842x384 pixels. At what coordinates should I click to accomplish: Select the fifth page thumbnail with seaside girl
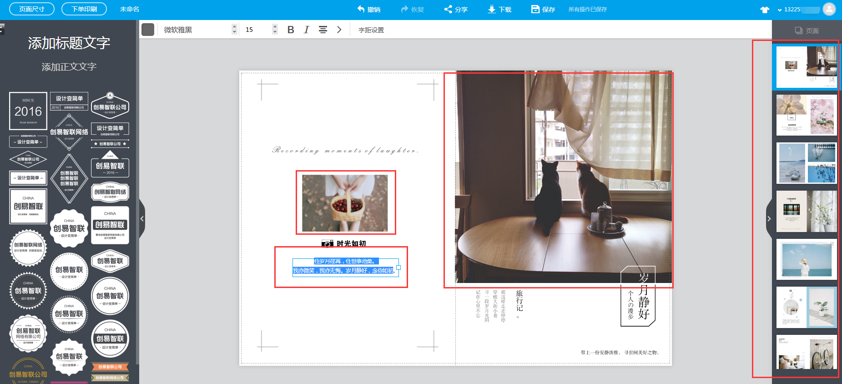[x=807, y=259]
